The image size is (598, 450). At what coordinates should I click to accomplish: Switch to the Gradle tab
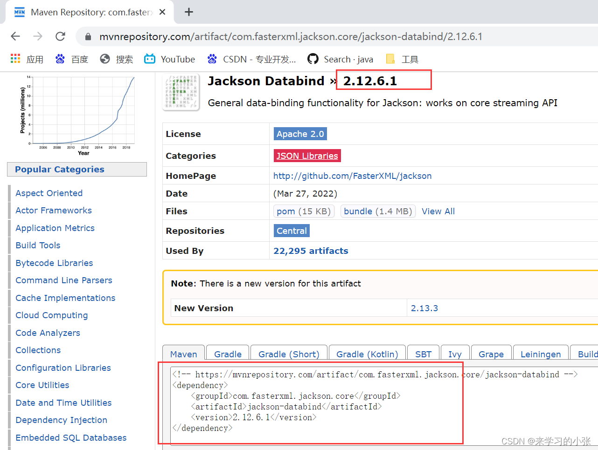[x=228, y=353]
